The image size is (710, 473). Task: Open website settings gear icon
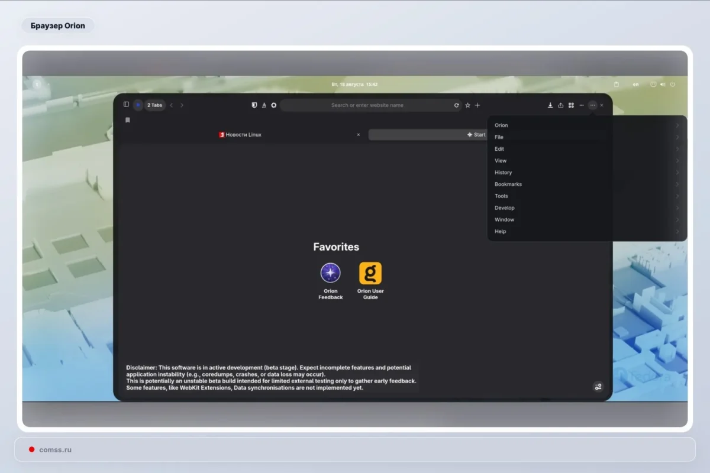(273, 105)
